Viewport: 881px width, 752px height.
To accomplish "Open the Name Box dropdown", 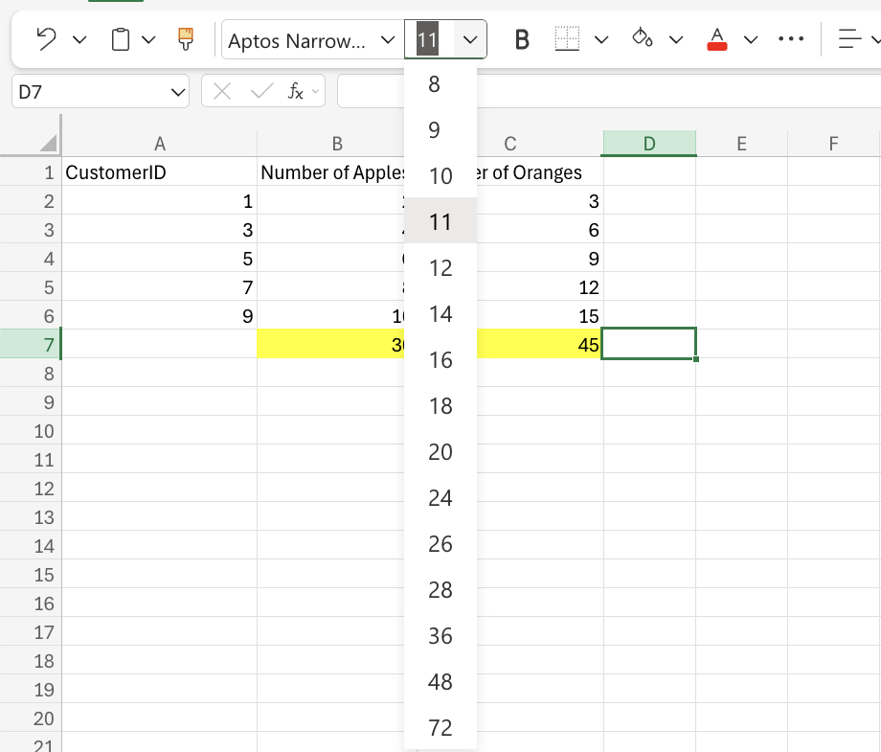I will [176, 91].
